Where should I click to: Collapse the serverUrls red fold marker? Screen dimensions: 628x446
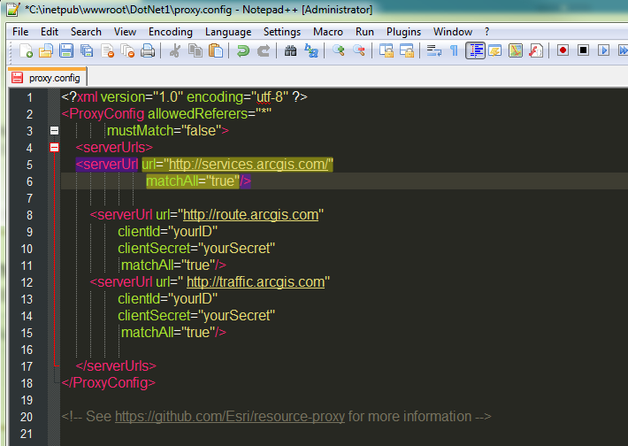(x=54, y=148)
